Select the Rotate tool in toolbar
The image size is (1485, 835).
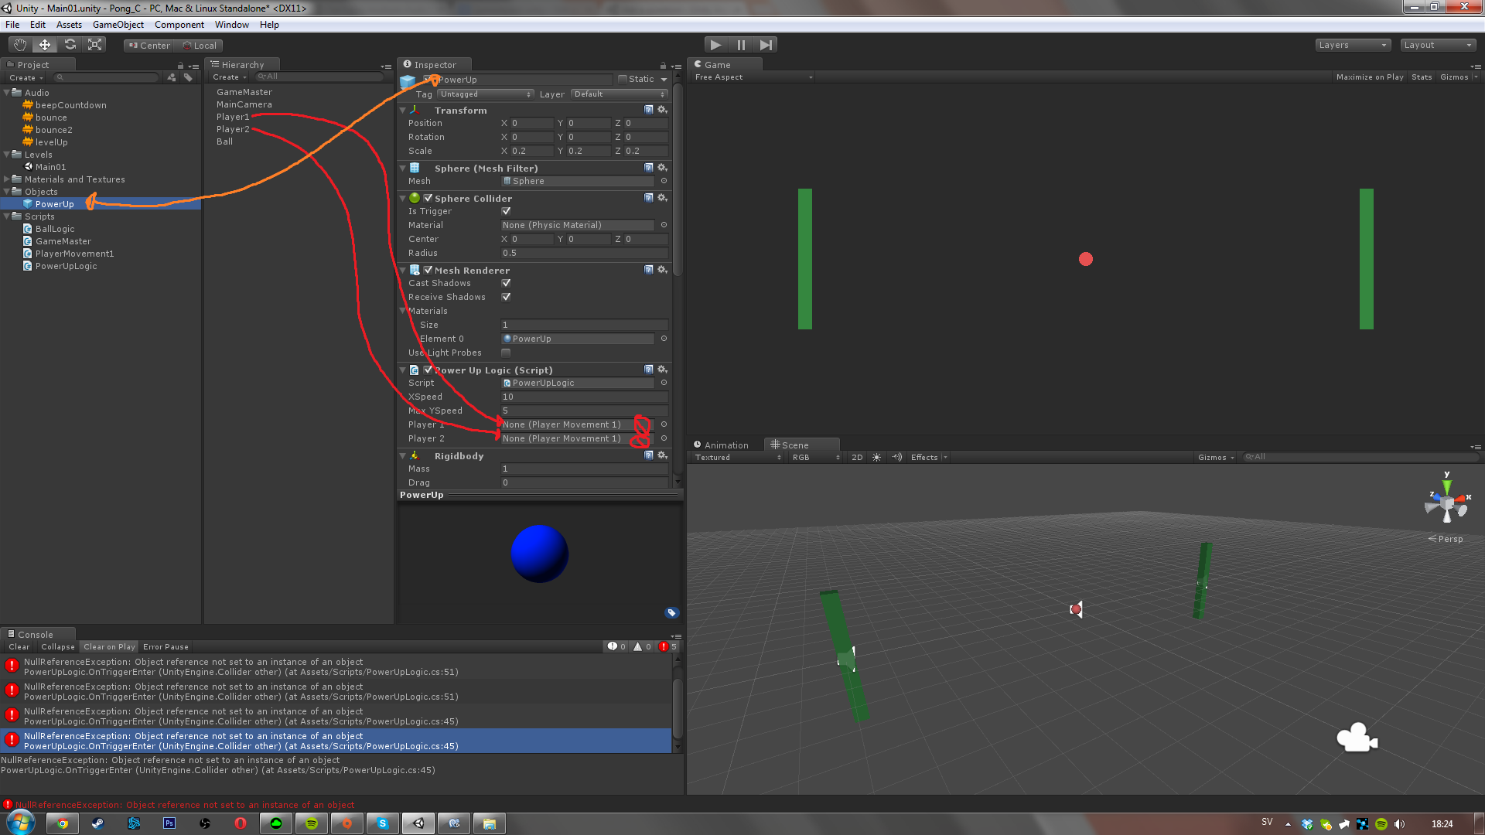click(x=70, y=45)
